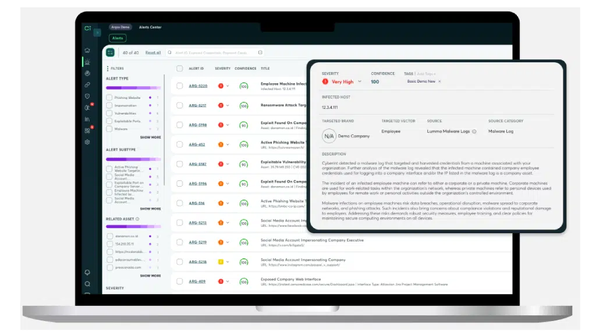
Task: Select the checkbox for alert ARG-5220
Action: (x=180, y=86)
